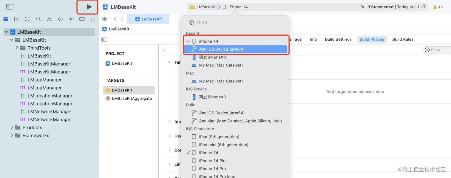Choose iPhone 14 Pro simulator
This screenshot has height=178, width=451.
tap(235, 168)
